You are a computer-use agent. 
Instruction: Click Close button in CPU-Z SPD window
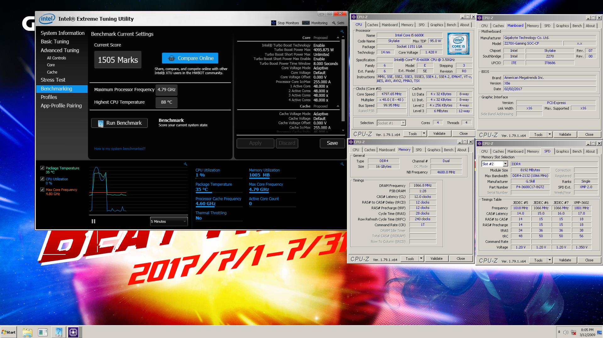pos(589,260)
